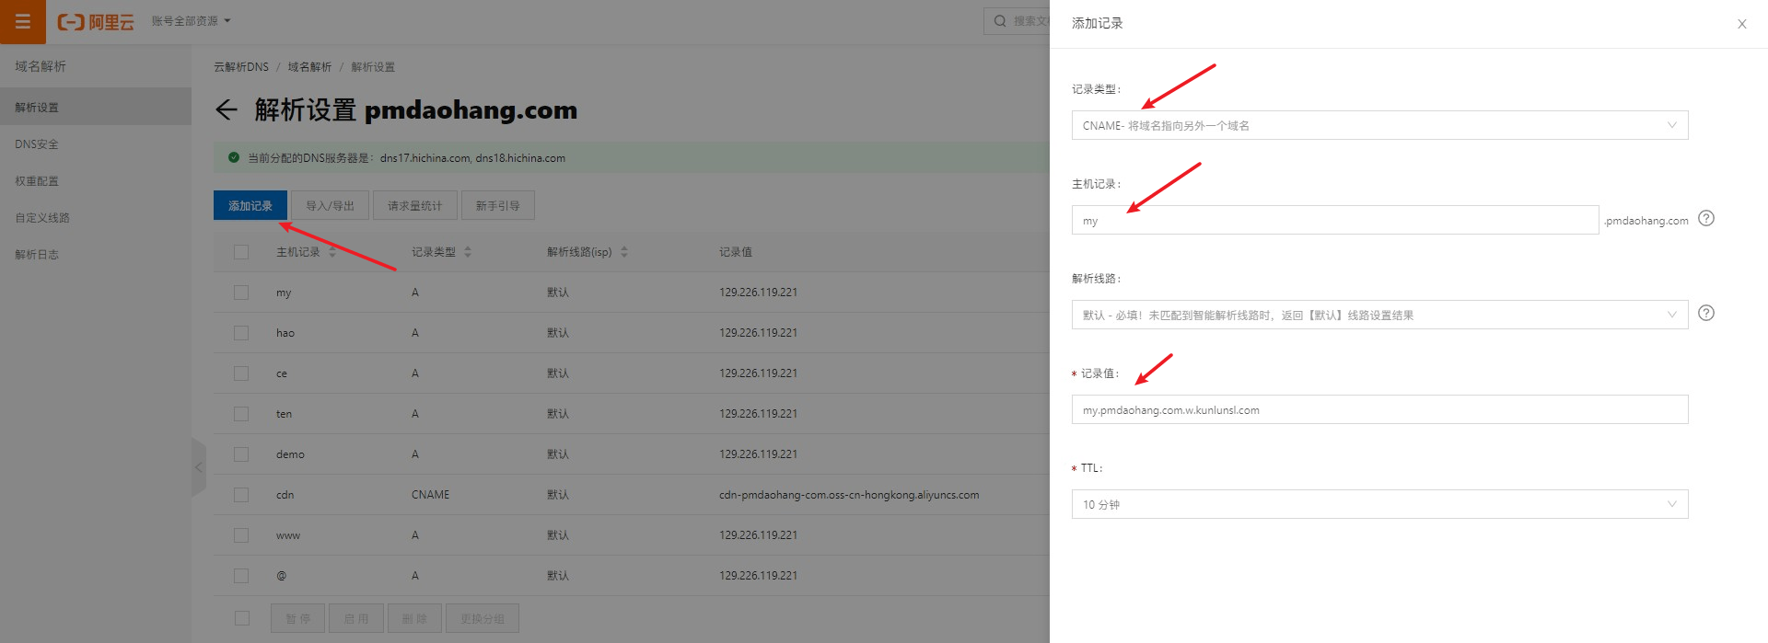Expand the account all resources dropdown
This screenshot has height=643, width=1768.
[192, 21]
